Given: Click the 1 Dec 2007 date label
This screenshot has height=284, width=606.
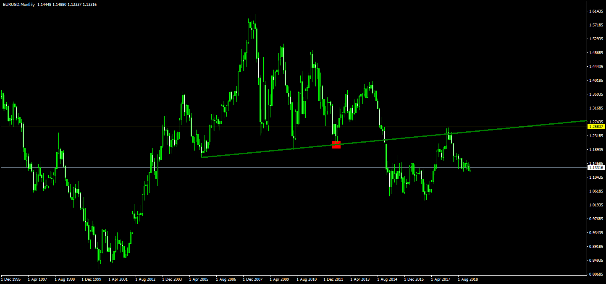Looking at the screenshot, I should pos(253,279).
